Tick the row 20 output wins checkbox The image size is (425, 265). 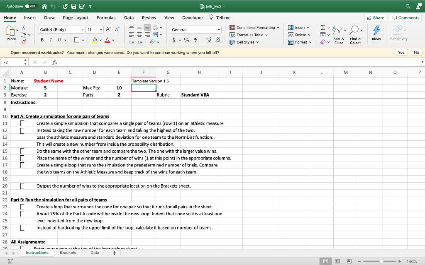[22, 186]
